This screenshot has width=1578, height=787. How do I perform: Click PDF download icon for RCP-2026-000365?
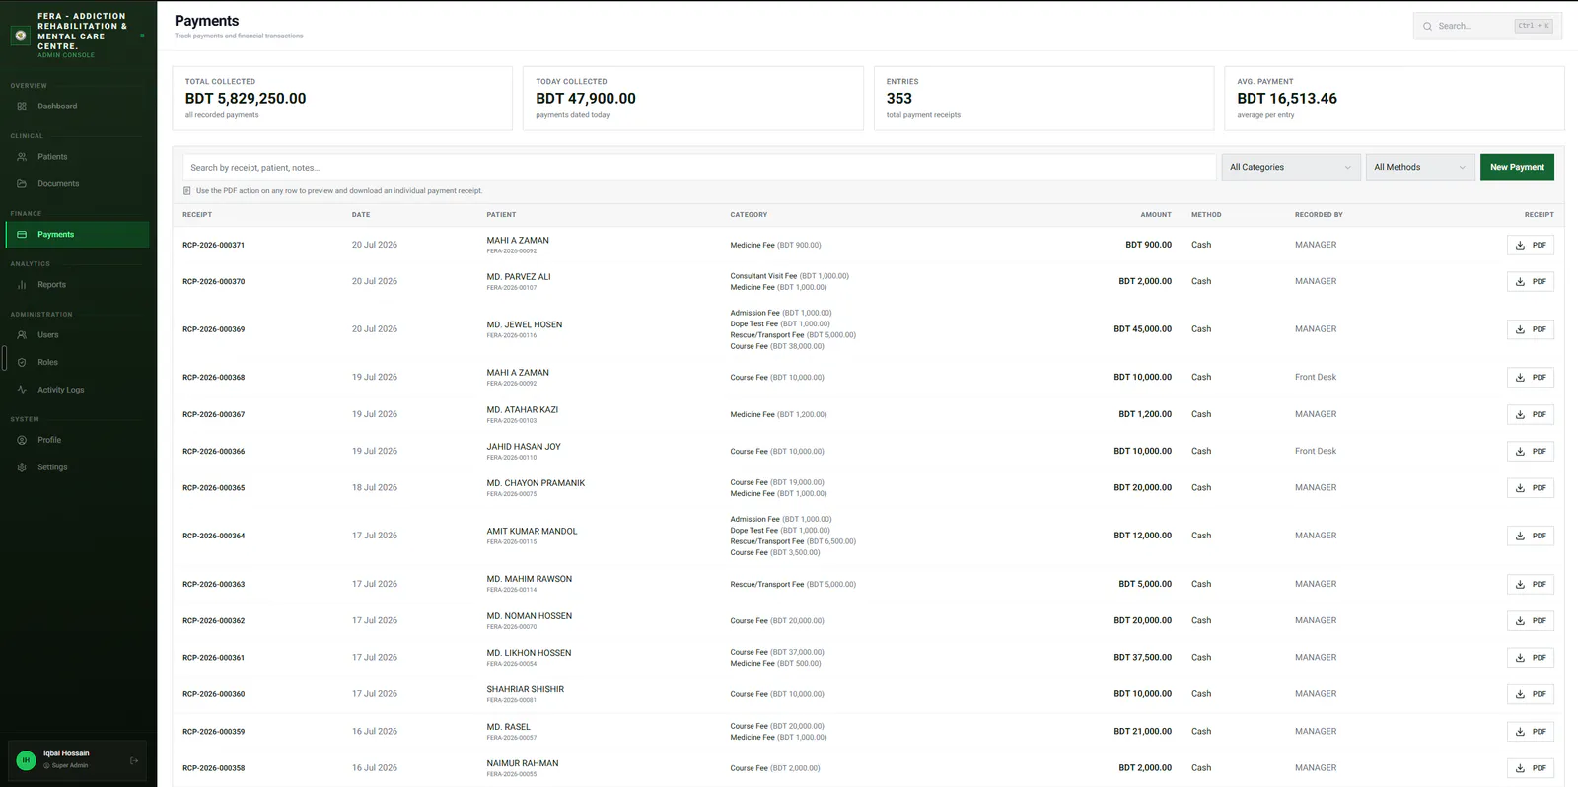[1520, 488]
